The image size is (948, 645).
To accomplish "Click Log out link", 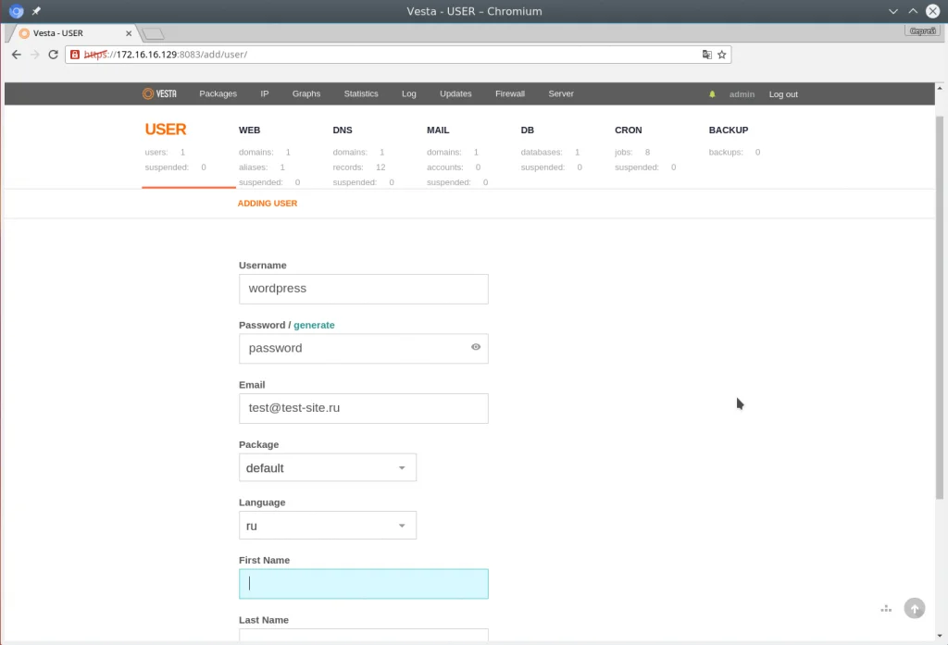I will 782,94.
